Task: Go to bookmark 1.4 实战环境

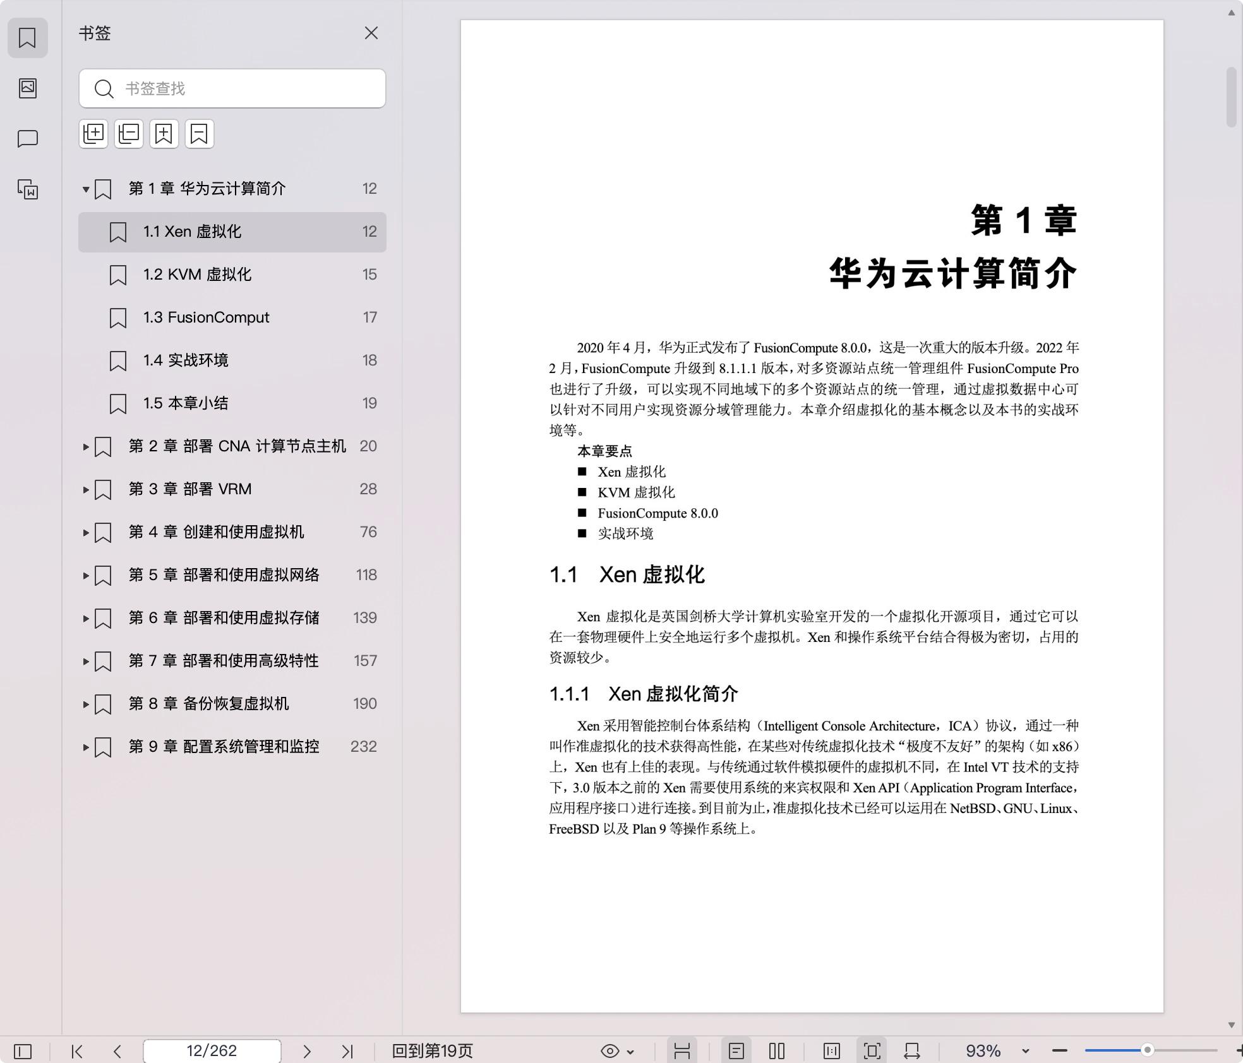Action: pos(232,360)
